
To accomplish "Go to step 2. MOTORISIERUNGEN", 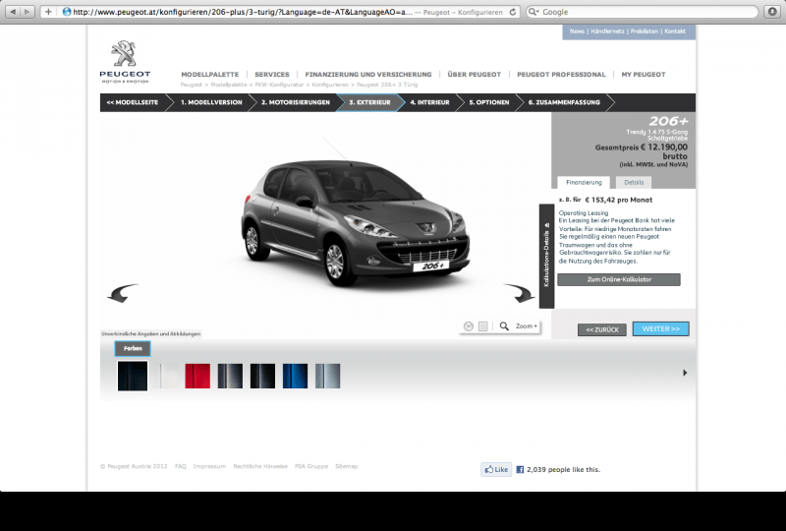I will point(296,102).
